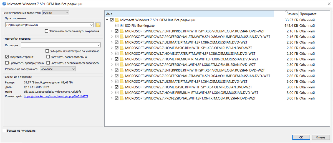Enable 'Пропустить проверку хеша' checkbox

click(7, 63)
